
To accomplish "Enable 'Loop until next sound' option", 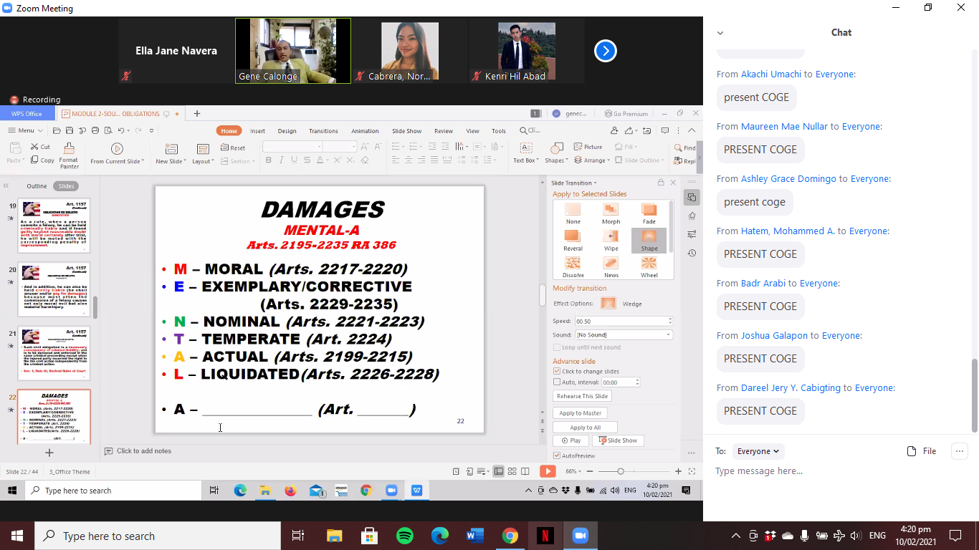I will [x=556, y=347].
